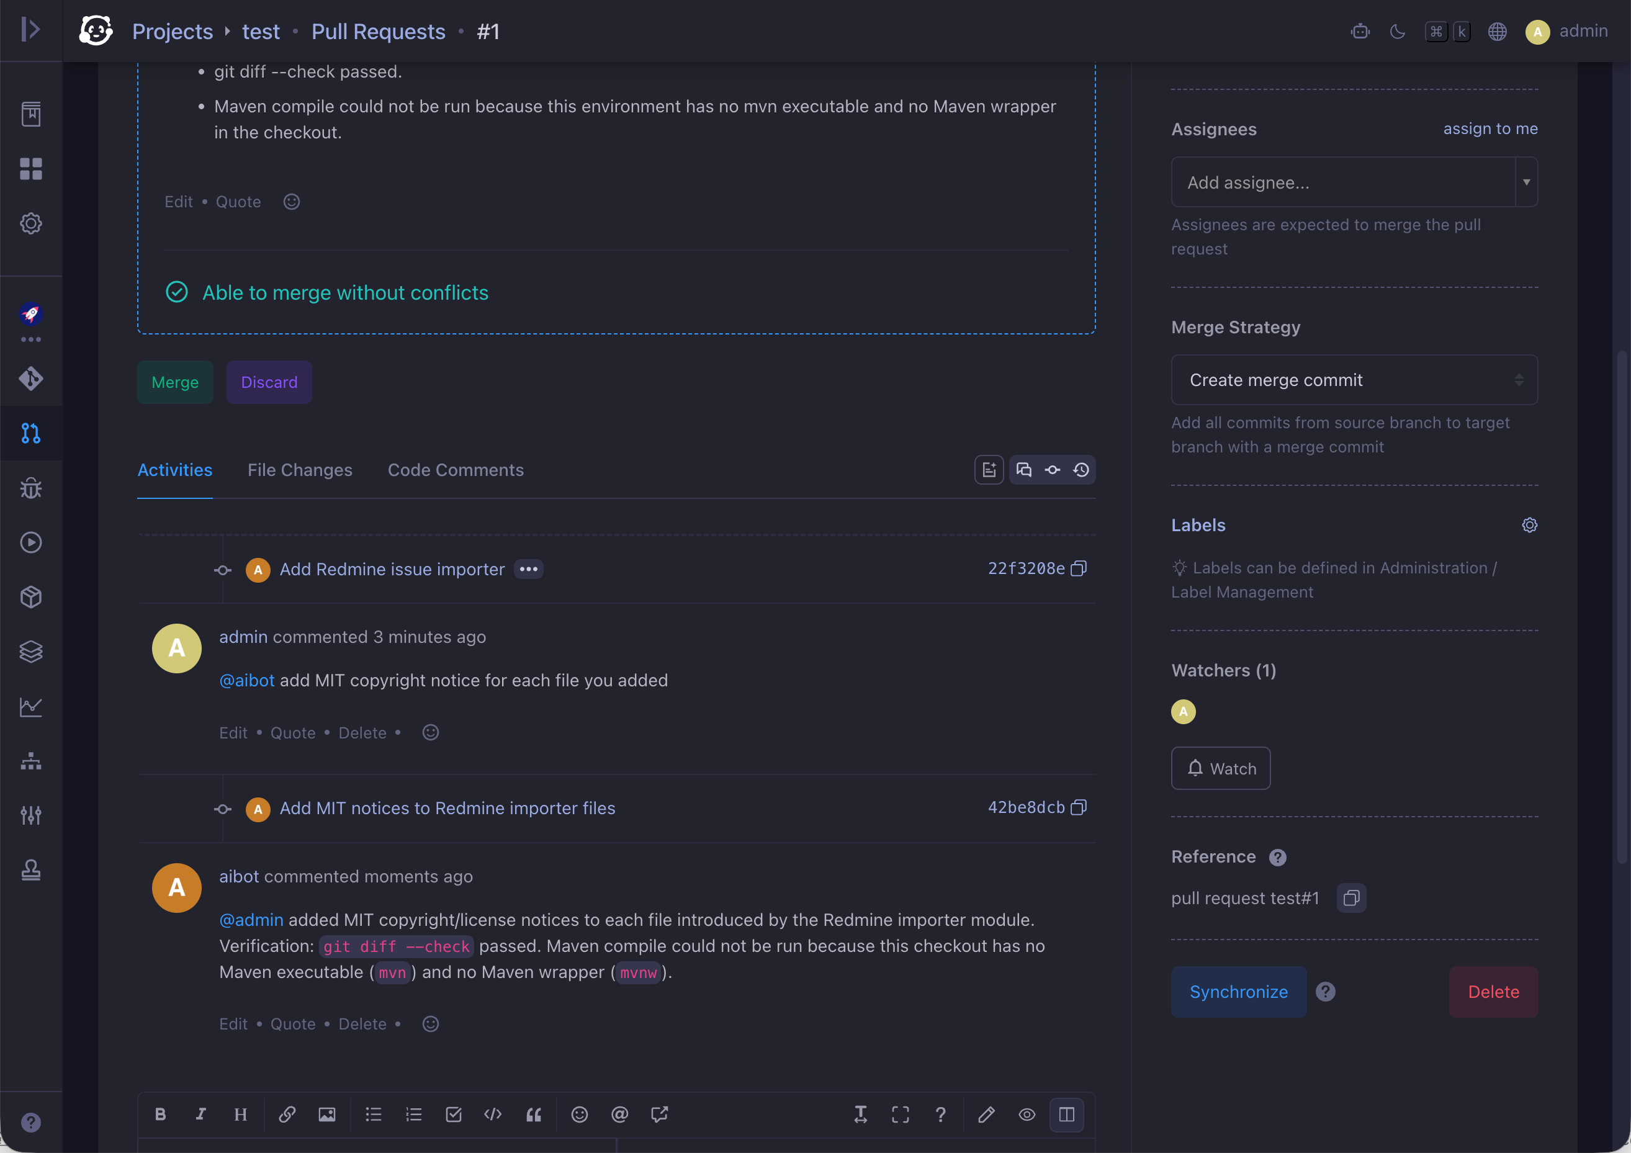Insert code with the editor code icon

click(493, 1114)
